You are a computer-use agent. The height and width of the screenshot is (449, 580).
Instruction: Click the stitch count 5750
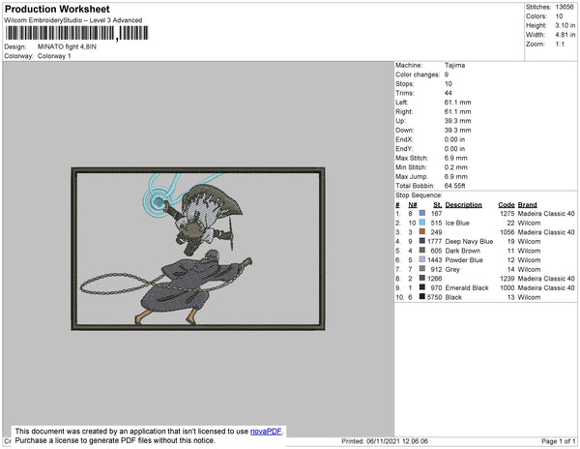pos(434,297)
